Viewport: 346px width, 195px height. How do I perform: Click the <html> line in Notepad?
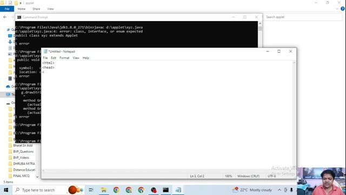tap(48, 63)
